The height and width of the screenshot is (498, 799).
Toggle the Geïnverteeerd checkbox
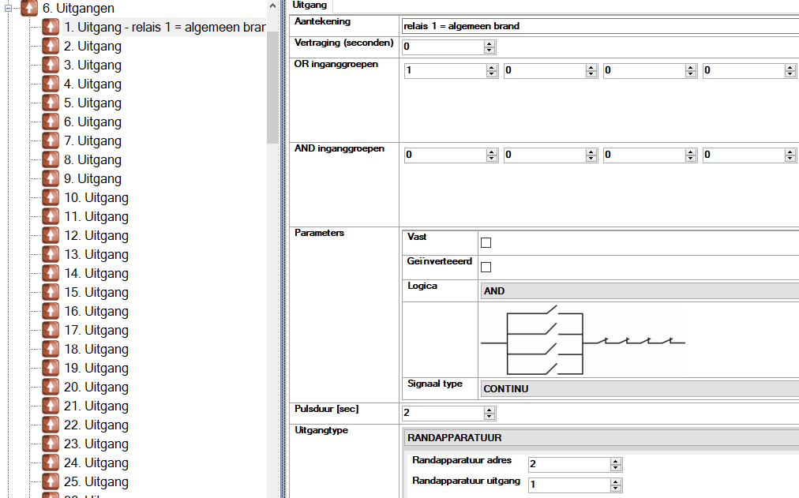click(x=486, y=267)
